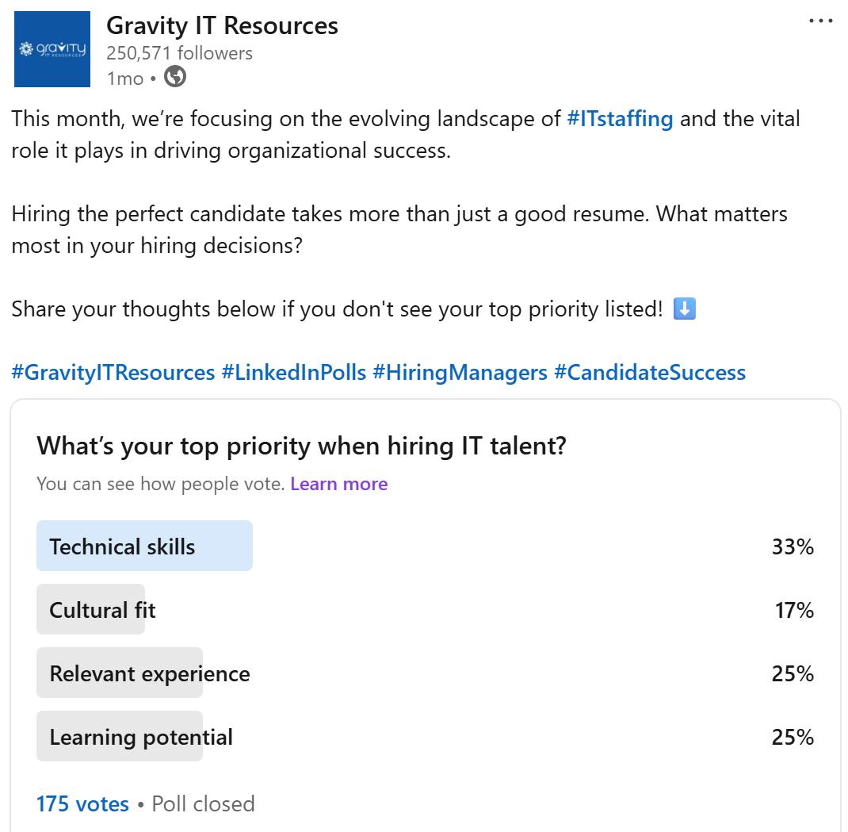
Task: Click the 250,571 followers count
Action: click(180, 53)
